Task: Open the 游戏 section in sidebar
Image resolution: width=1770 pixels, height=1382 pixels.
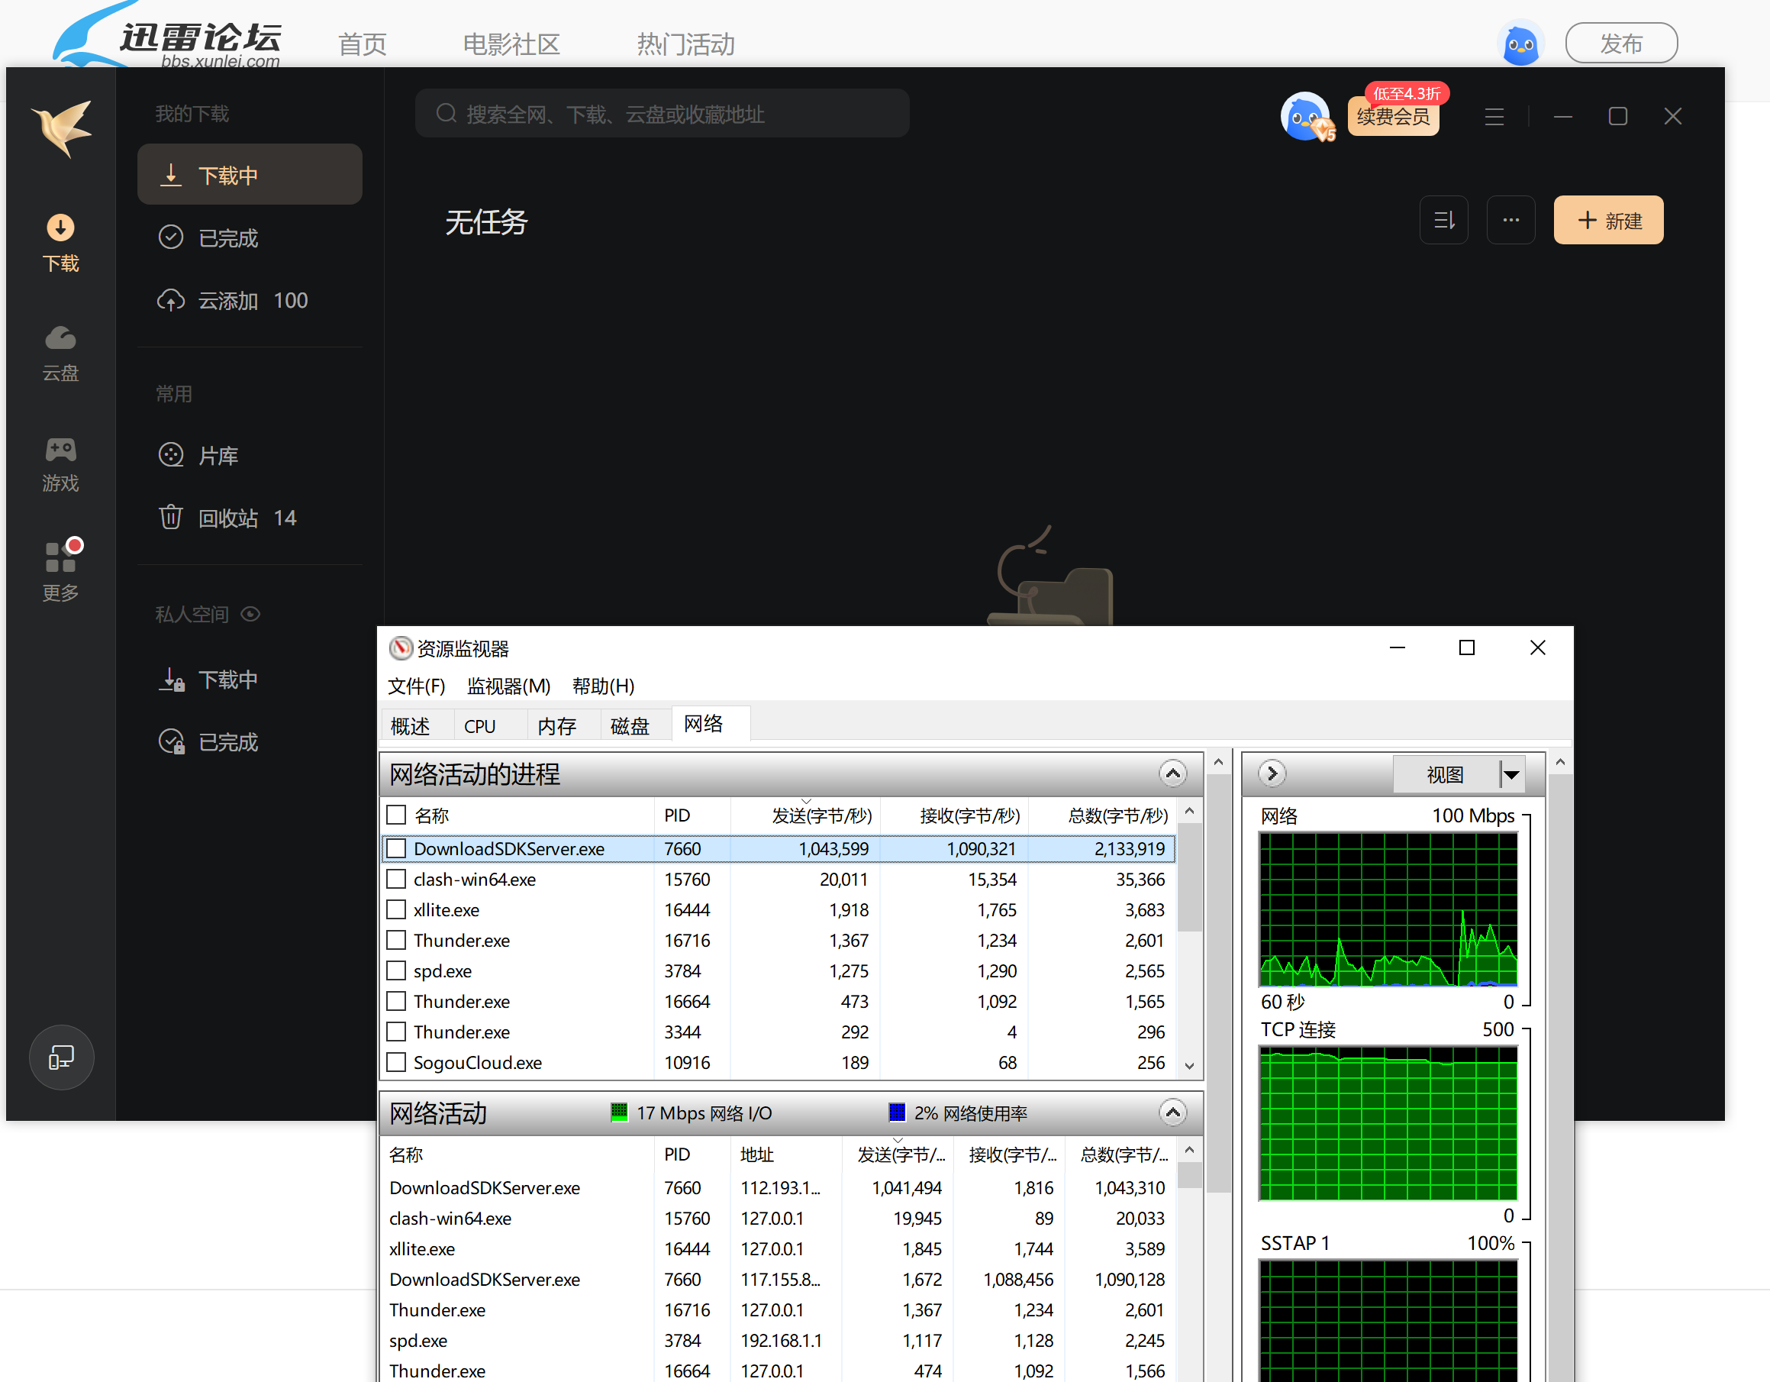Action: pyautogui.click(x=60, y=464)
